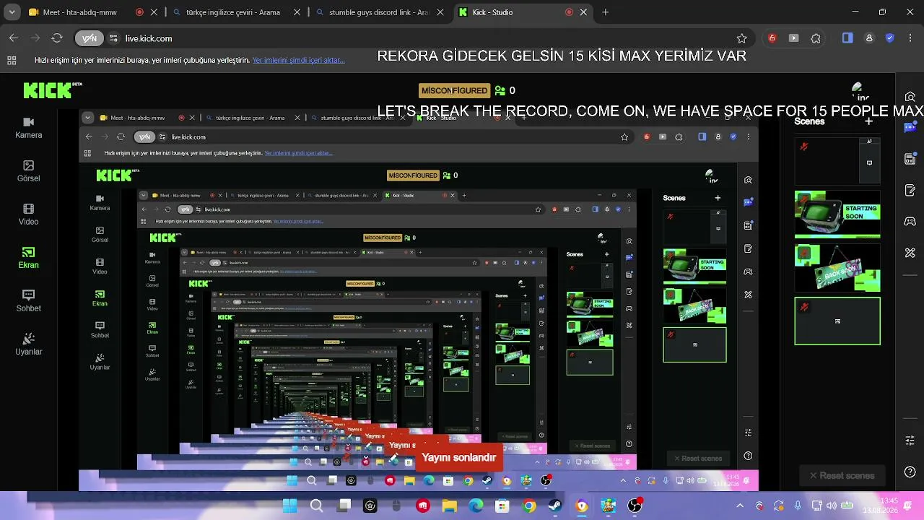Toggle muted mic icon on the green-bordered scene
Screen dimensions: 924x520
coord(803,307)
